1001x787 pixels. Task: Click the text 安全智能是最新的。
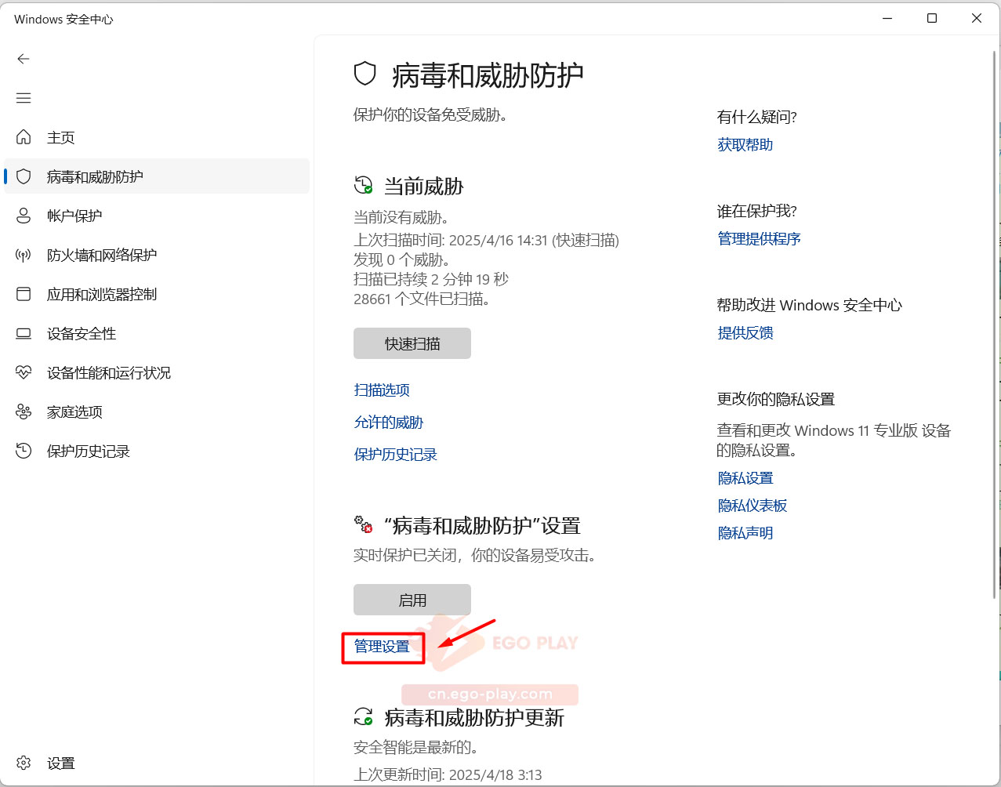coord(415,747)
